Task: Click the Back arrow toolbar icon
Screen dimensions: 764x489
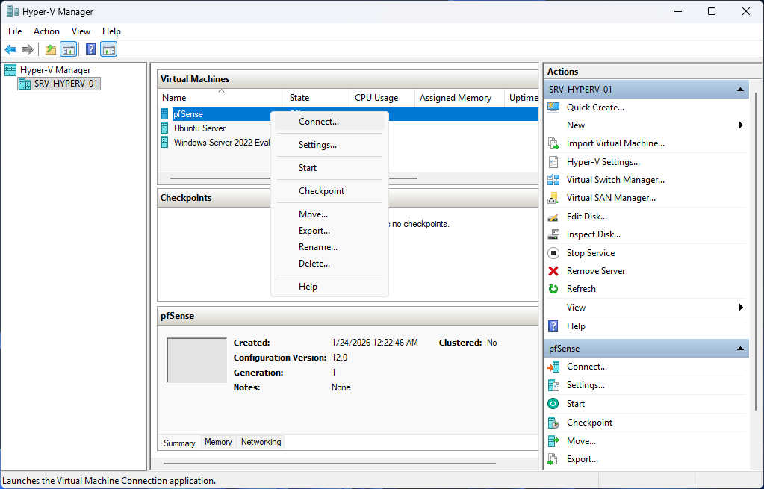Action: 10,50
